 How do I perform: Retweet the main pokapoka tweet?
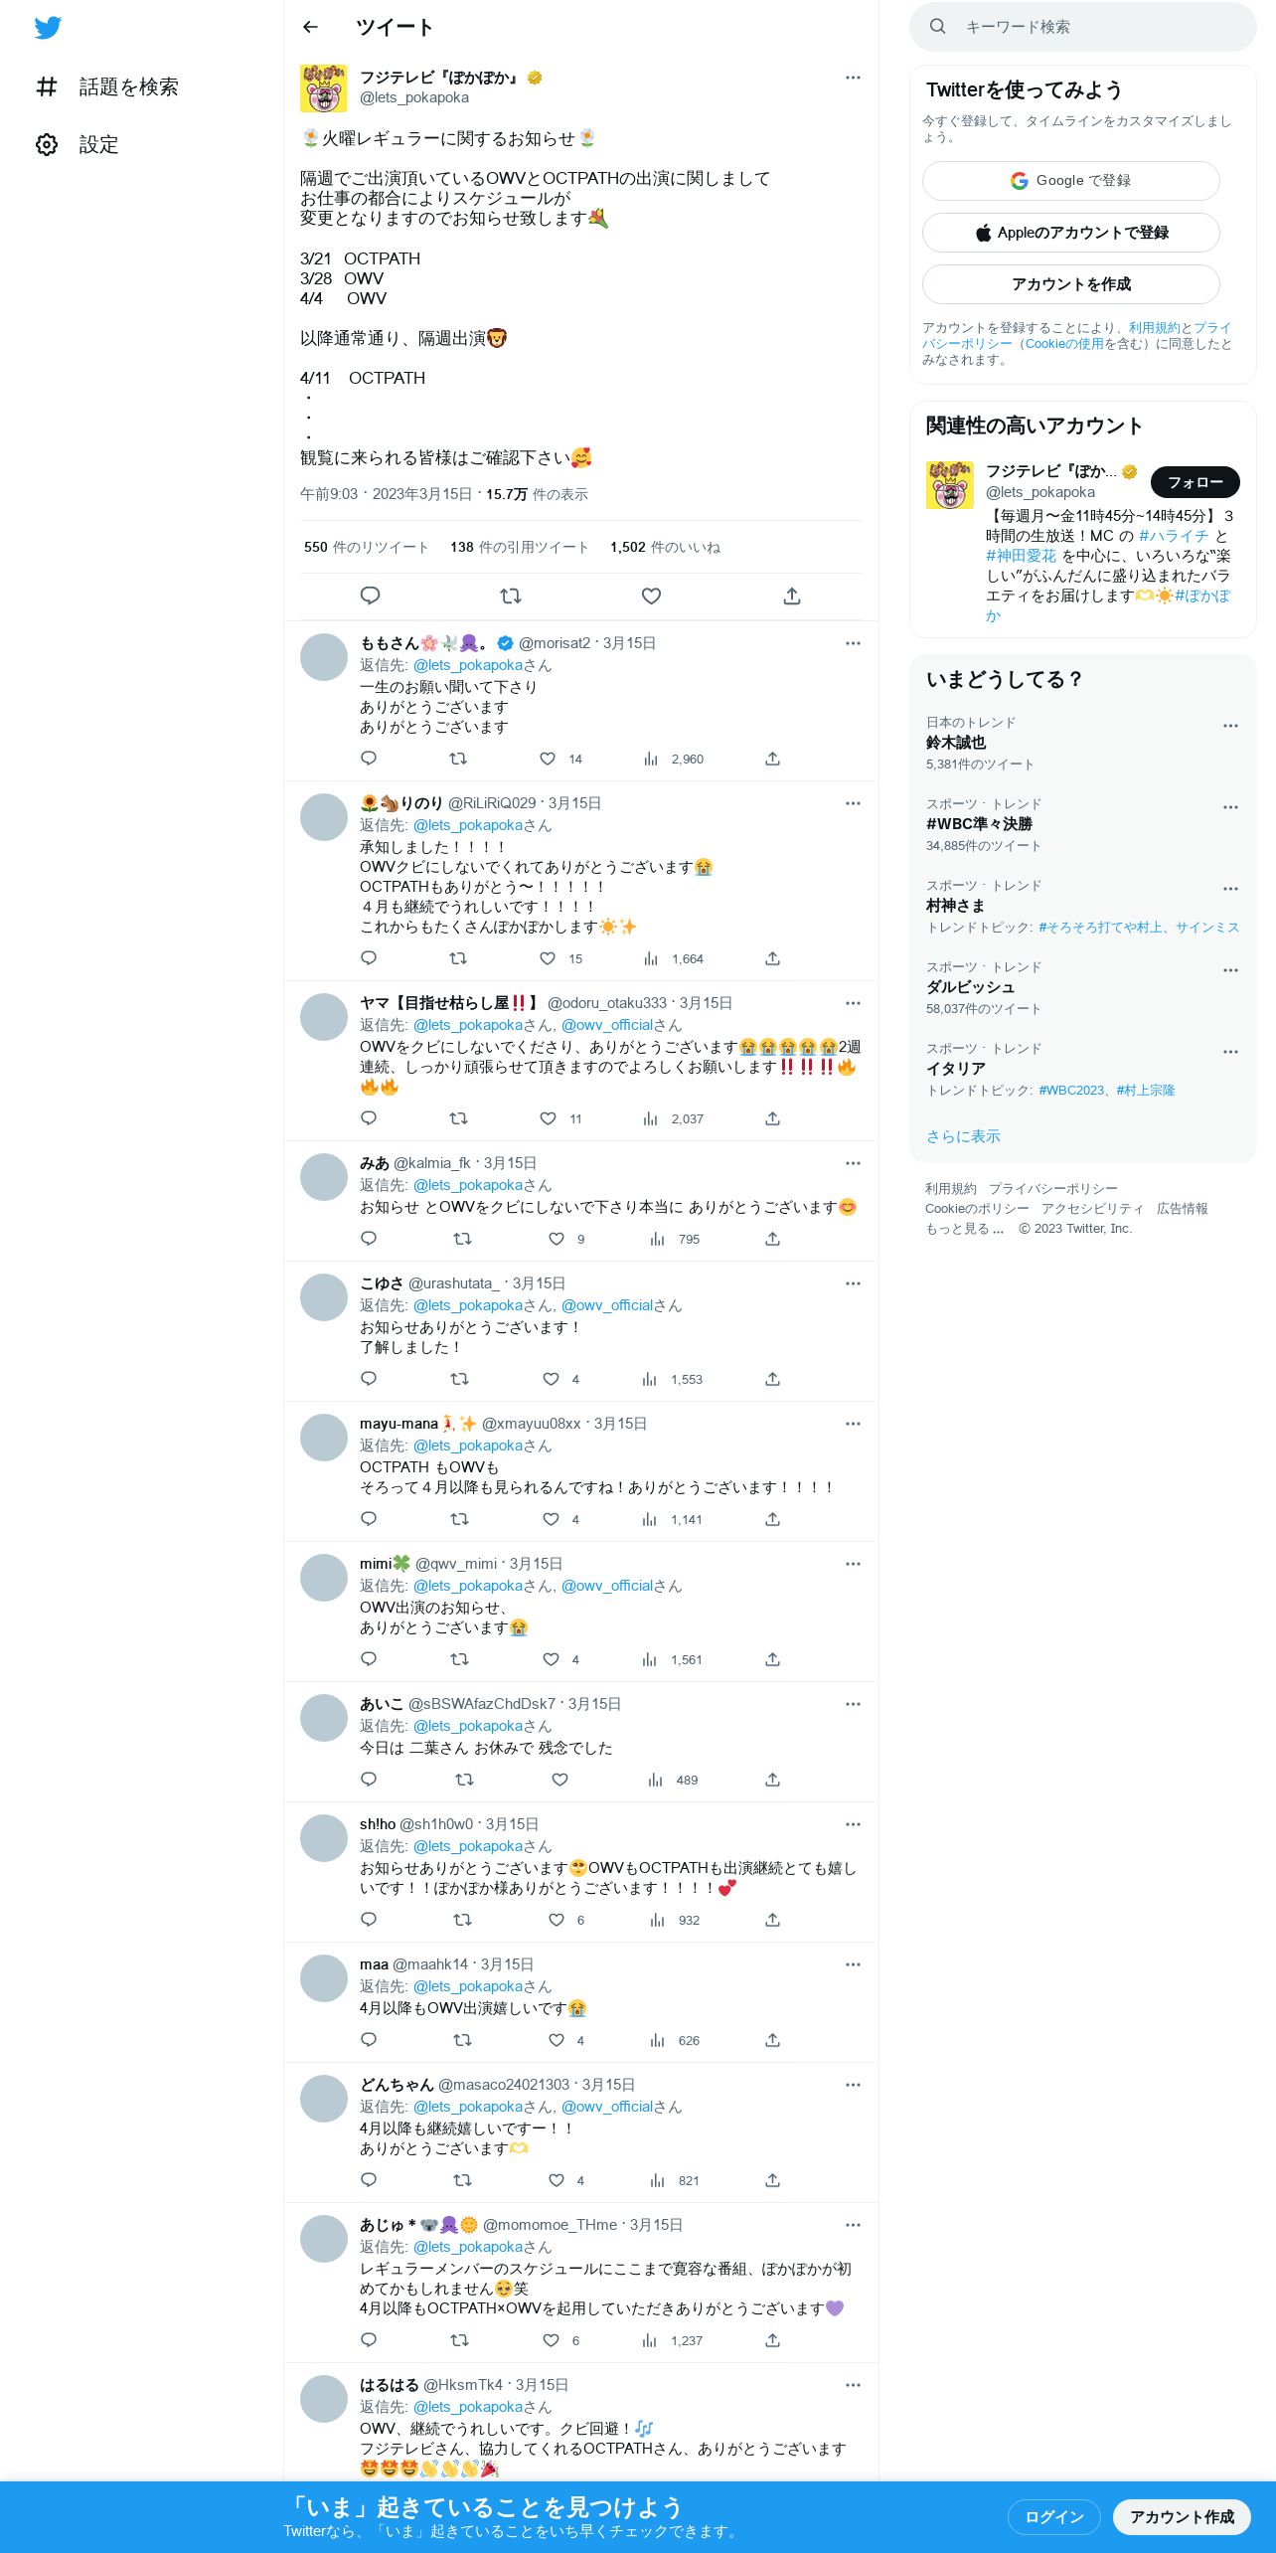(x=511, y=596)
